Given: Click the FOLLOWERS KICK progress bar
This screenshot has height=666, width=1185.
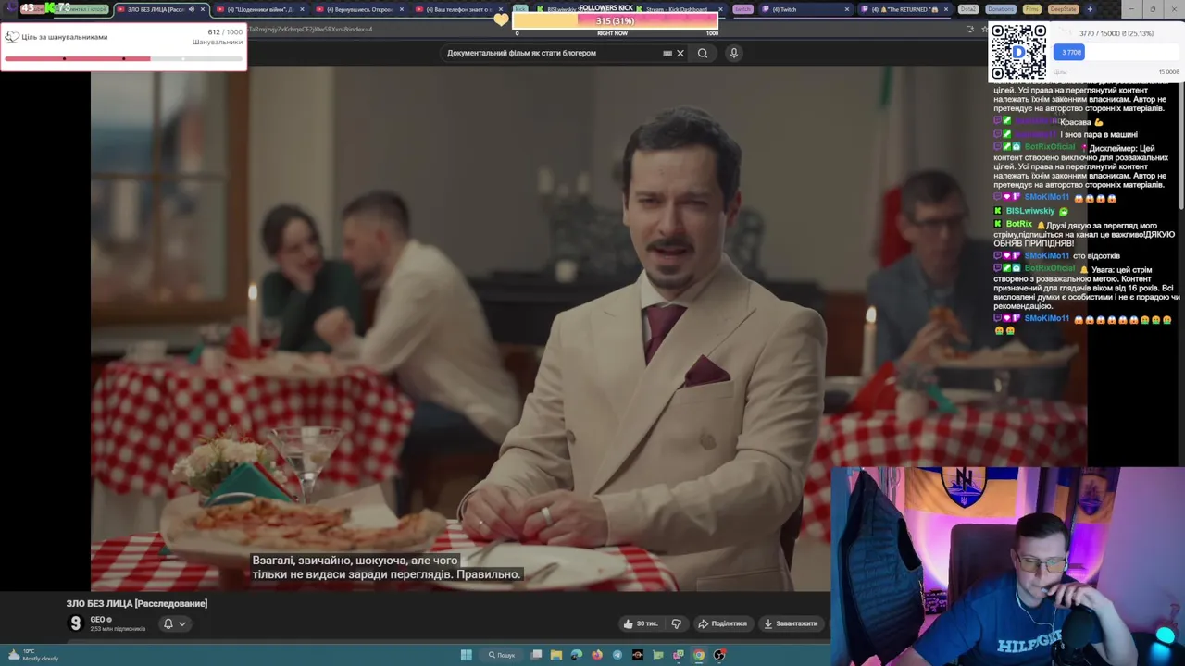Looking at the screenshot, I should 615,21.
